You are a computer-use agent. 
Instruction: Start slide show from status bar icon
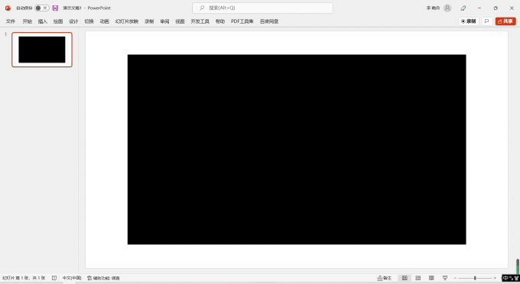click(445, 278)
